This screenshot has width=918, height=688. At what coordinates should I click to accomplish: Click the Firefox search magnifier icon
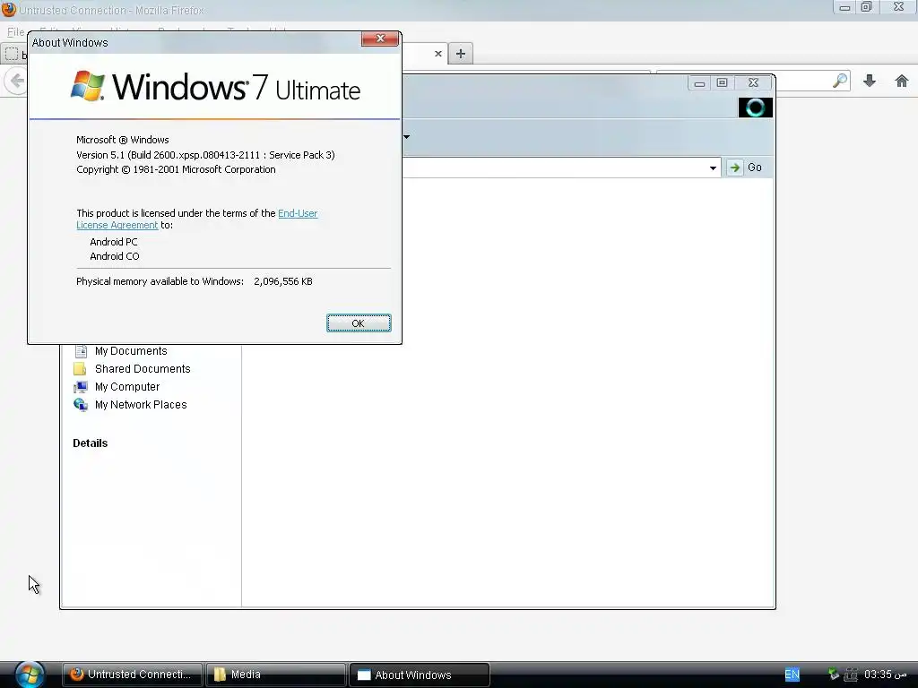(x=839, y=81)
